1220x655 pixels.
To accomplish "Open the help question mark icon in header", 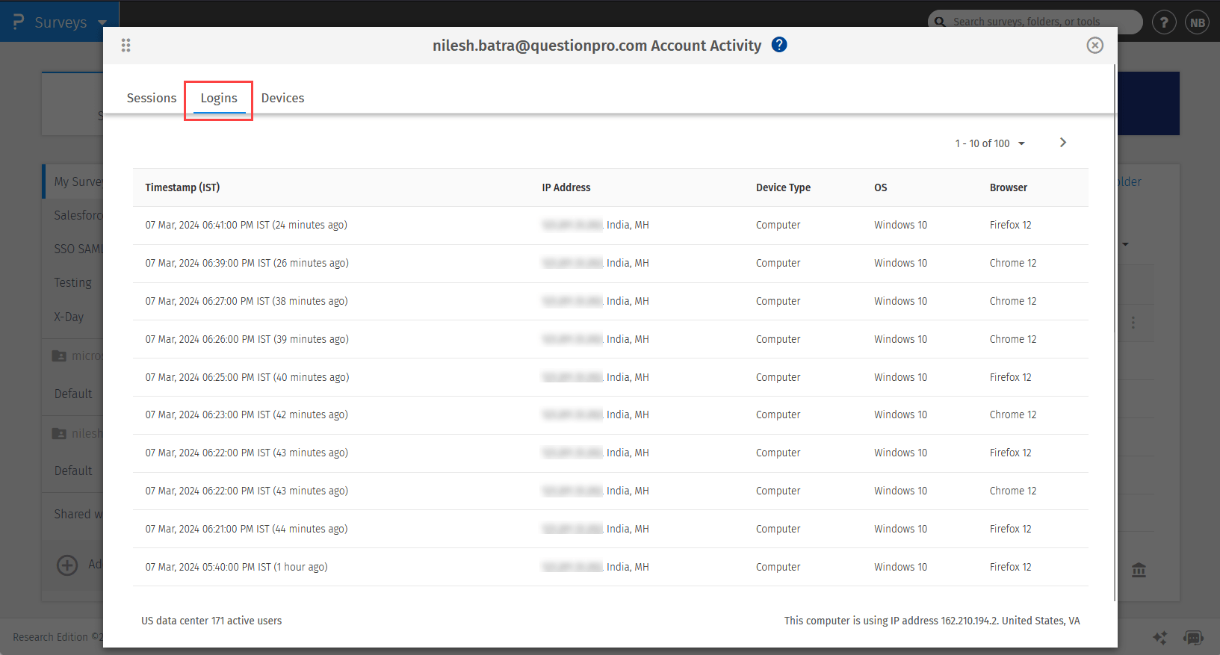I will 1163,22.
